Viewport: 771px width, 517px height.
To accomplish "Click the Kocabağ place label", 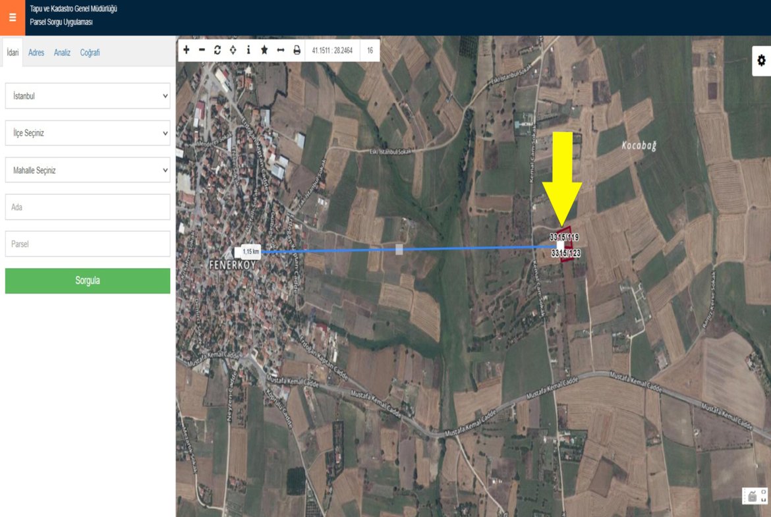I will [639, 146].
